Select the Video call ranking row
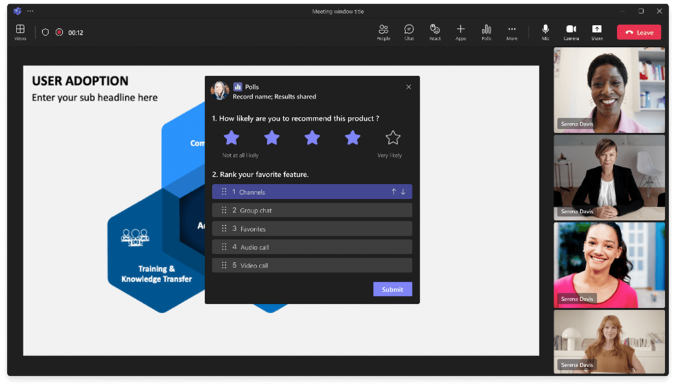 (x=312, y=265)
